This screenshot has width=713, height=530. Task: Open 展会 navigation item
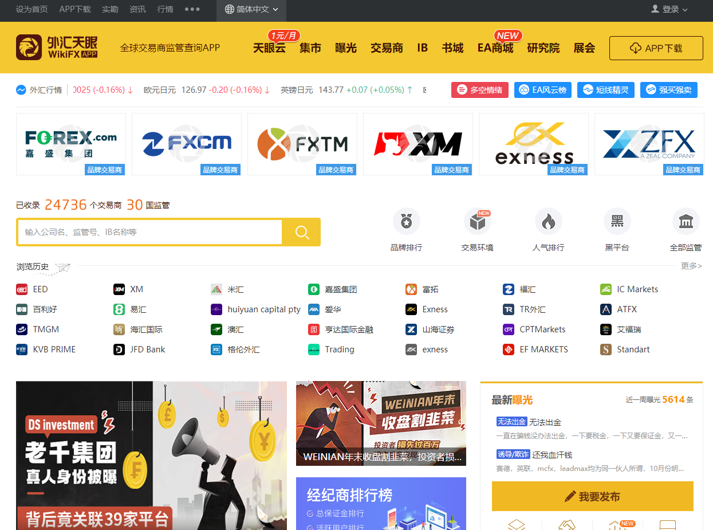coord(584,48)
